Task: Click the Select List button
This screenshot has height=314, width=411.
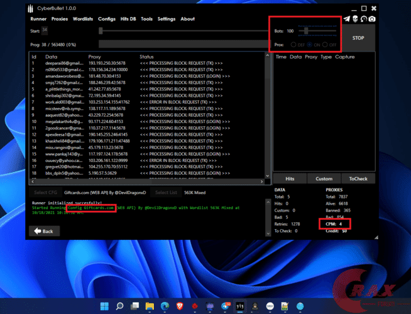Action: click(x=166, y=193)
